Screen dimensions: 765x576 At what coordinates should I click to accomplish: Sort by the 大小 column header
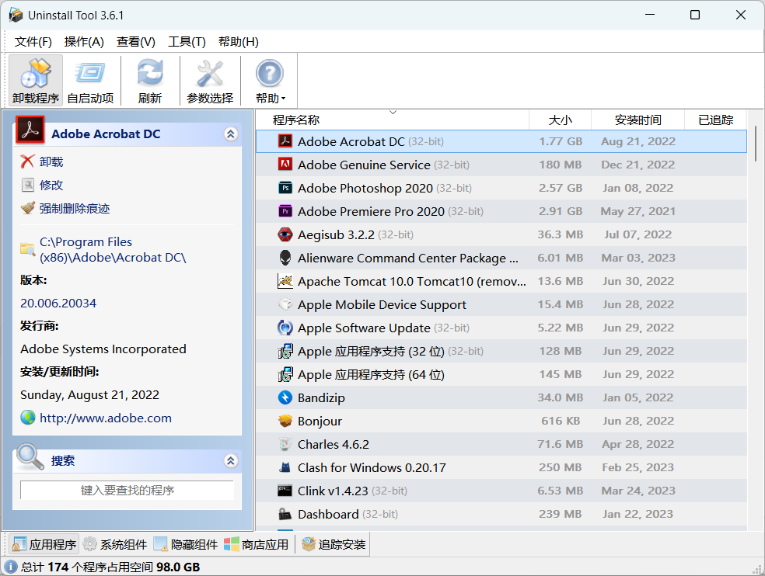pyautogui.click(x=560, y=120)
